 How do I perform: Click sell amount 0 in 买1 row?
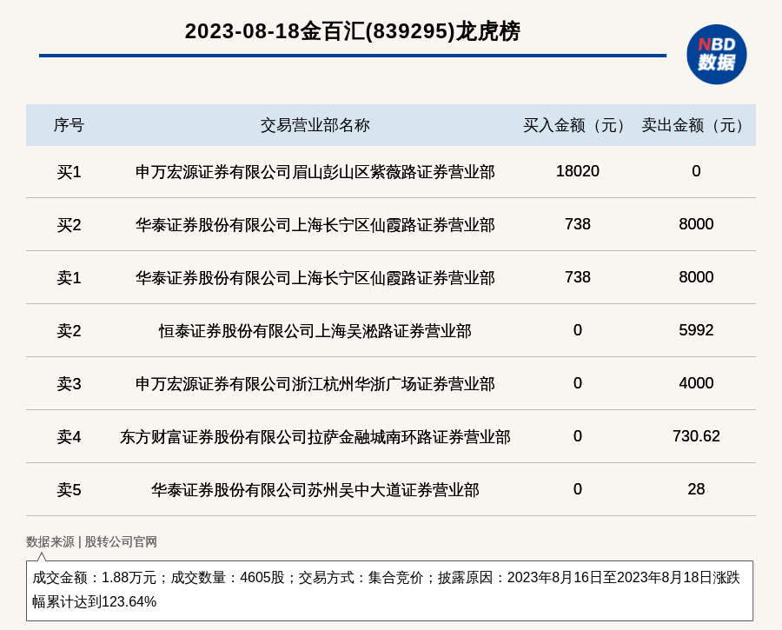click(x=696, y=171)
